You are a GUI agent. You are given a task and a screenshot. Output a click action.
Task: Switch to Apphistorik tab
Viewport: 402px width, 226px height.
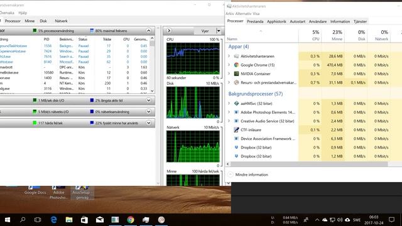coord(276,21)
